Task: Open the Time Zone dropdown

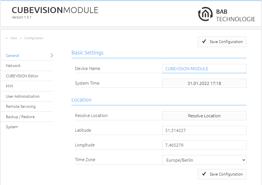Action: (204, 160)
